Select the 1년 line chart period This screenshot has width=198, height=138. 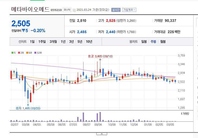(63, 42)
